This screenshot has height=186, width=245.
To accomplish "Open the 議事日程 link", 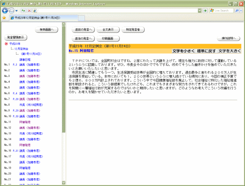I will click(25, 60).
